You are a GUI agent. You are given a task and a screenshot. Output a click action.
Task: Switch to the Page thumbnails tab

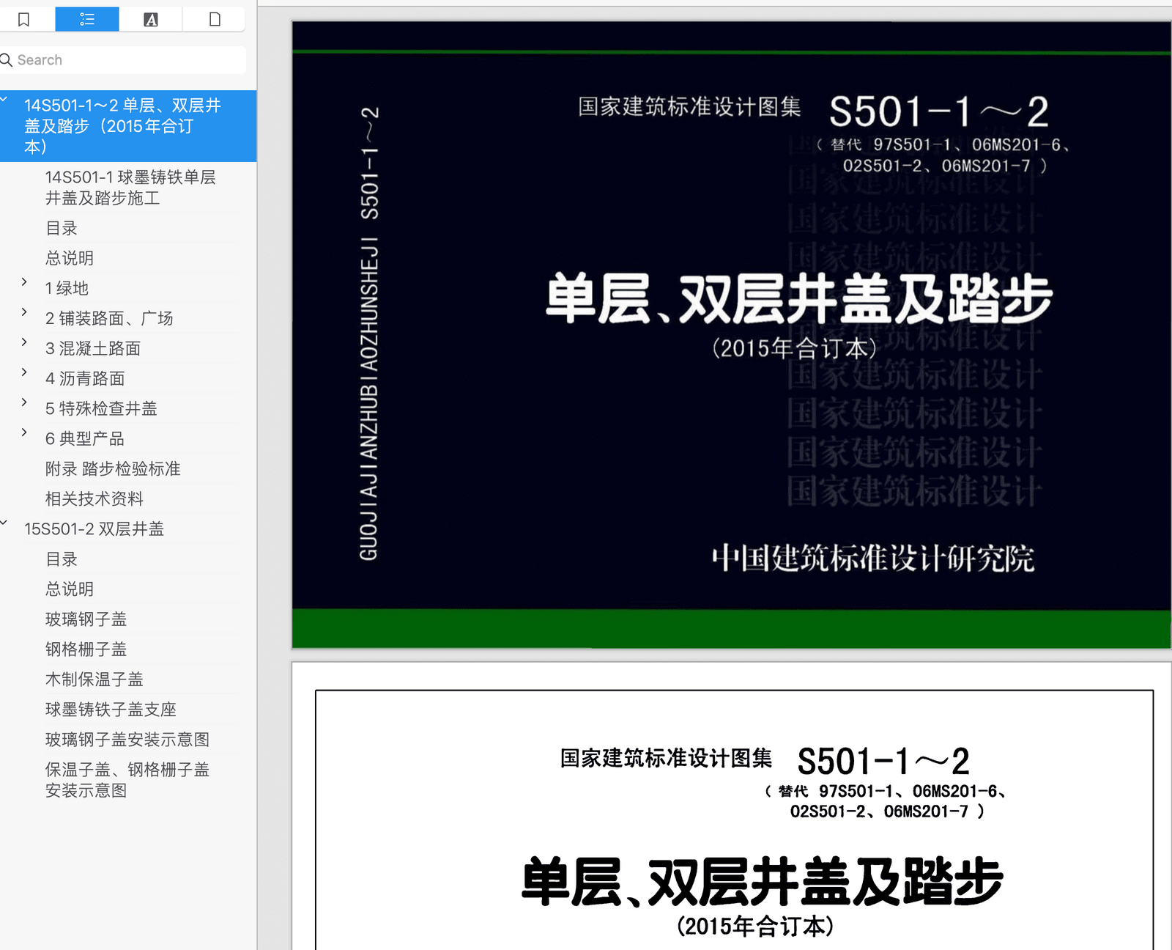pos(214,19)
